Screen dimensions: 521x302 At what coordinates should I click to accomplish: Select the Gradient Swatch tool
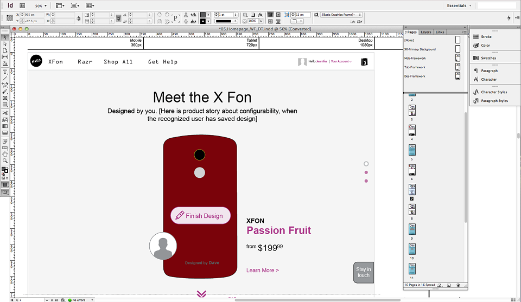click(x=5, y=126)
